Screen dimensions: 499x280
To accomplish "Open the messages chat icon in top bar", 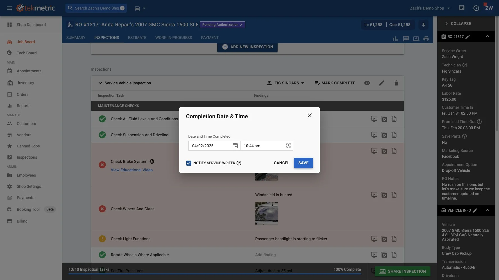I will (x=461, y=8).
